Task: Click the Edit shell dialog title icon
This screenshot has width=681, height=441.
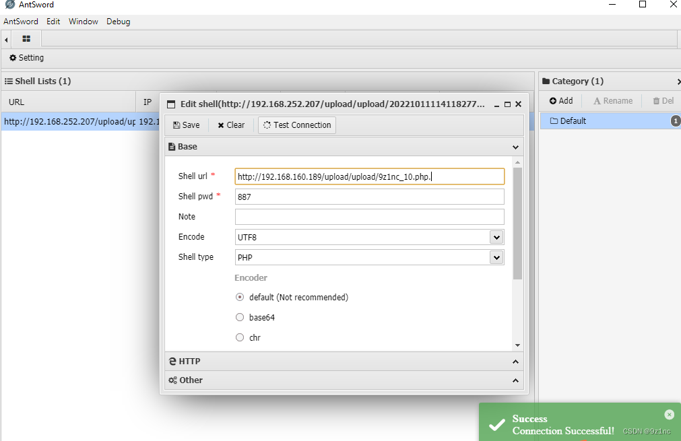Action: click(172, 104)
